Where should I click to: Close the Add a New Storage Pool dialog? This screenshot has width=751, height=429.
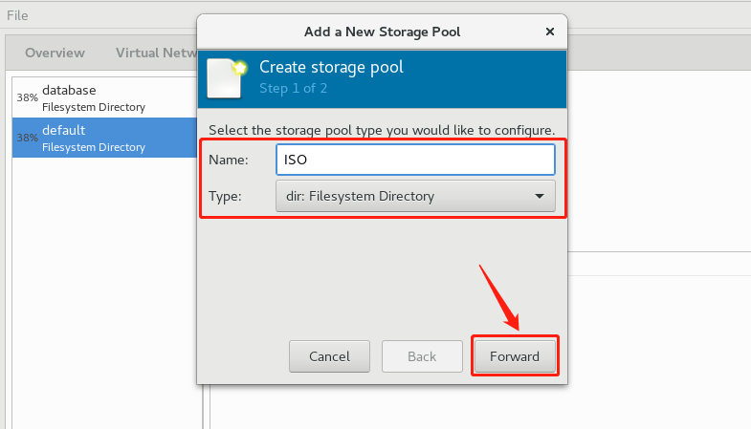click(549, 32)
